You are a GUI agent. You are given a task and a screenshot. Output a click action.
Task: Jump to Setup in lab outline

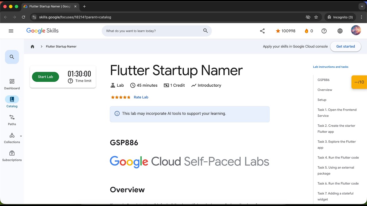coord(322,100)
